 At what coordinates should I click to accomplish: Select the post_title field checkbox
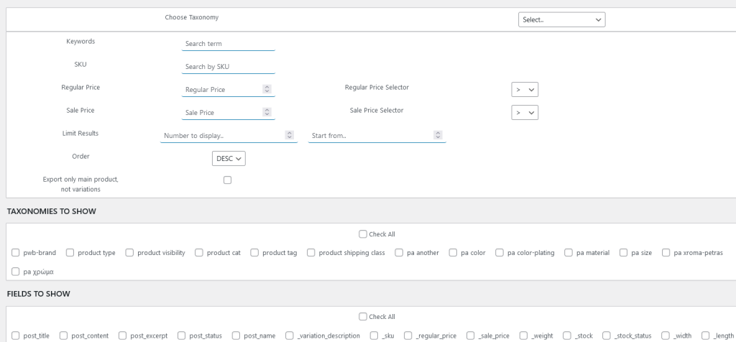coord(16,336)
